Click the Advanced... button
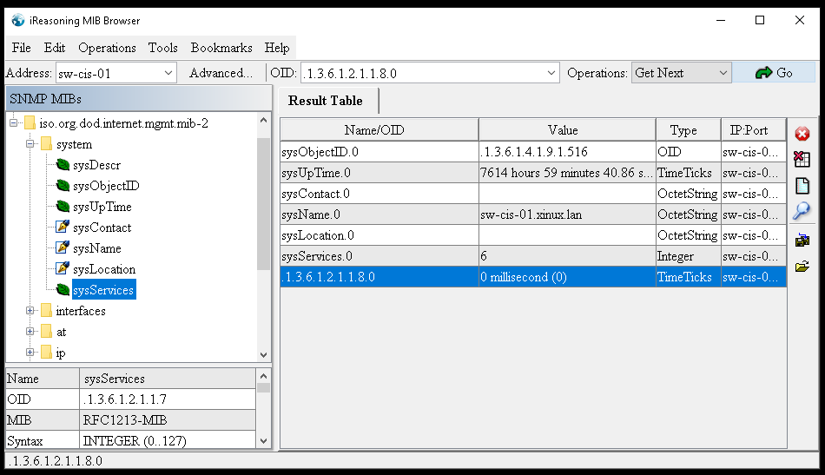825x475 pixels. (221, 73)
